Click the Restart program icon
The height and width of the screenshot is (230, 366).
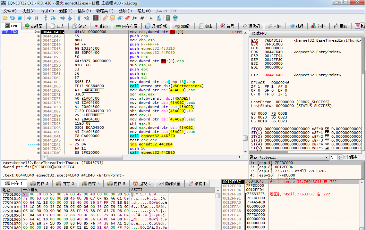pos(12,18)
